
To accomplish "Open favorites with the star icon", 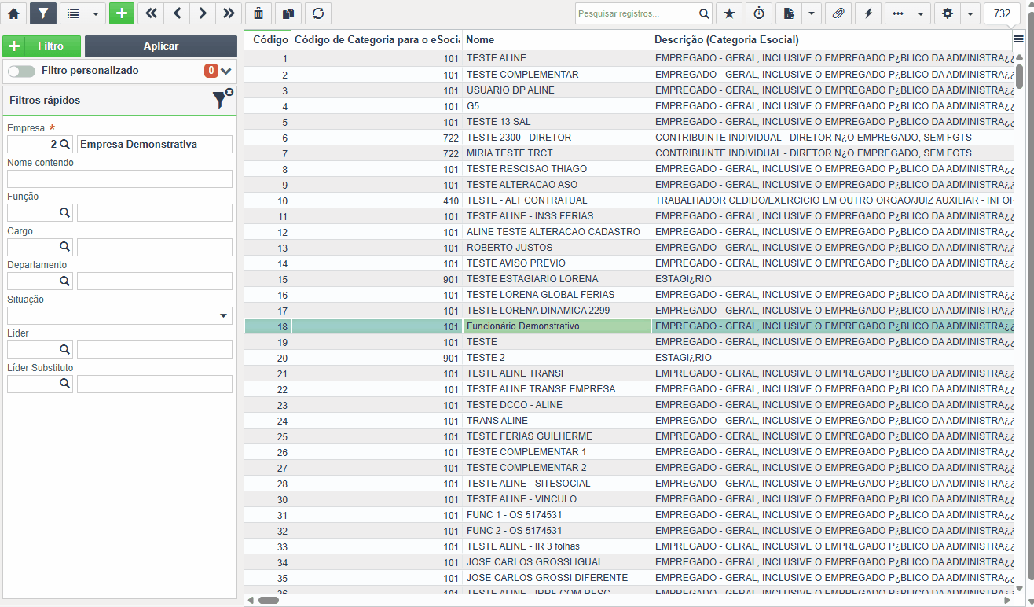I will pyautogui.click(x=729, y=13).
